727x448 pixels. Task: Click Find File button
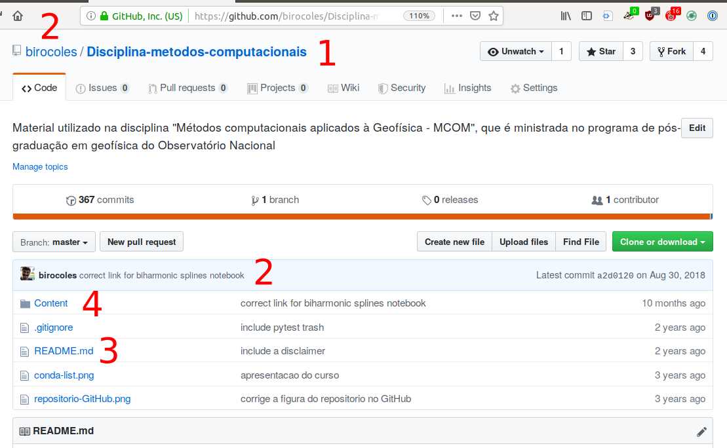click(581, 242)
